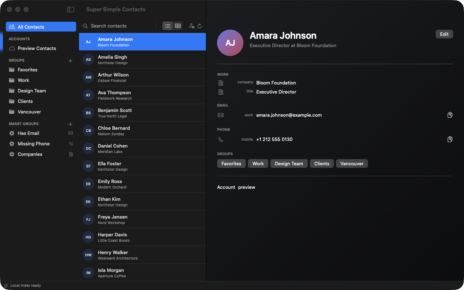Select the Companies smart group
Viewport: 464px width, 290px height.
(x=41, y=154)
